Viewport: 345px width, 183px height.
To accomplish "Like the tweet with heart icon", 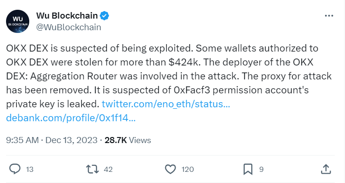I will [170, 170].
